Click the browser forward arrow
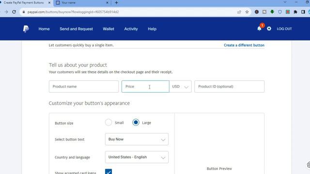The width and height of the screenshot is (310, 174). [6, 12]
